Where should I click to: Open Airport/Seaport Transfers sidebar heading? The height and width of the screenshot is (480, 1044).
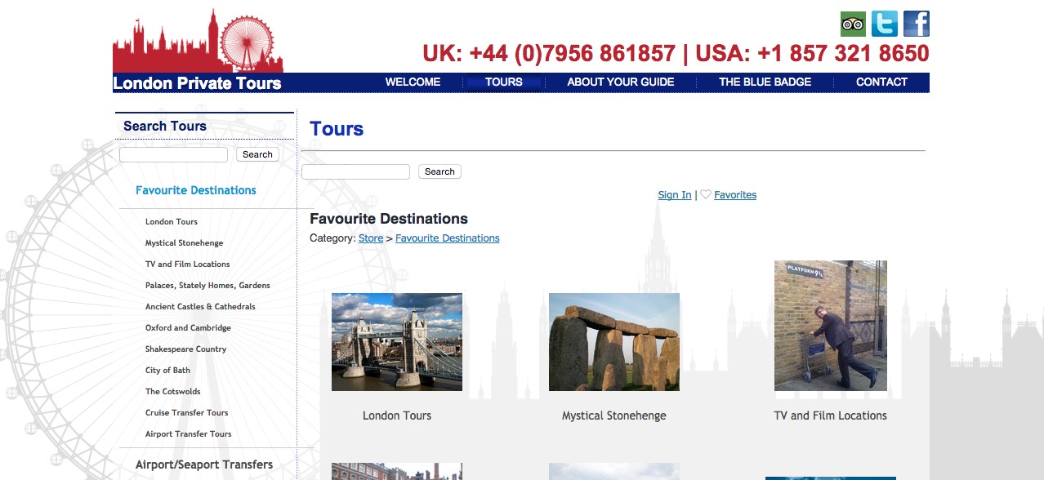point(204,464)
